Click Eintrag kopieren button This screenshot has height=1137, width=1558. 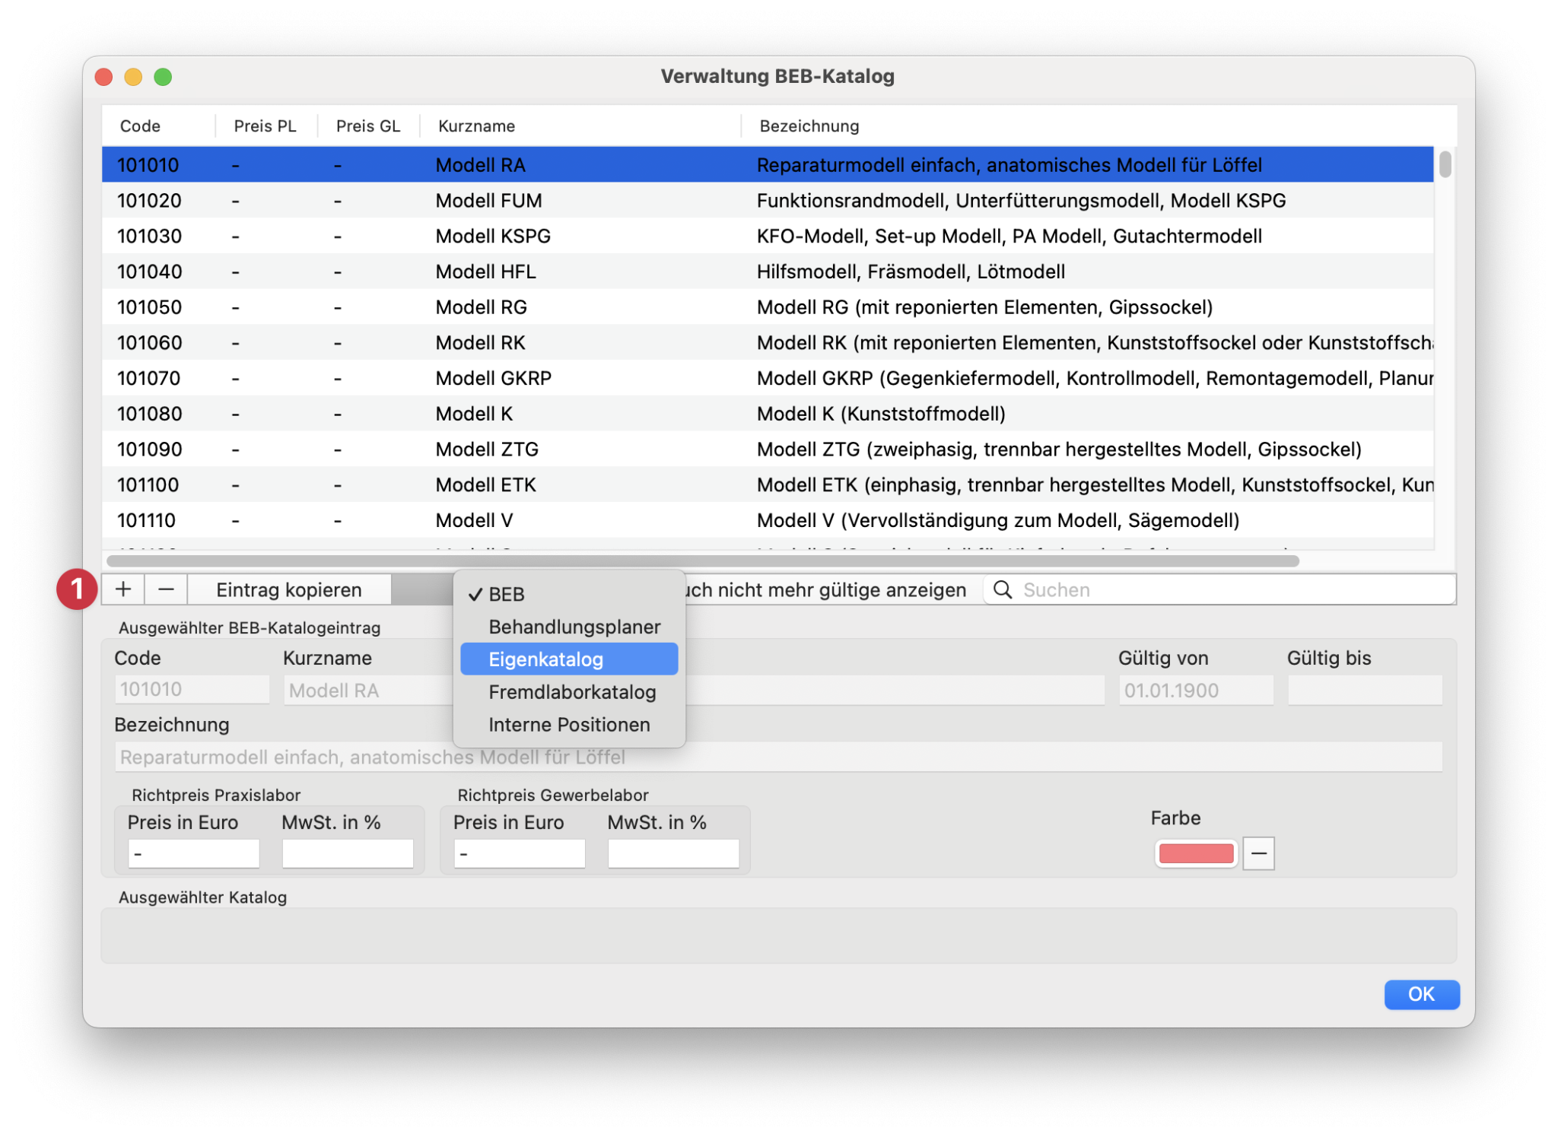pyautogui.click(x=289, y=589)
